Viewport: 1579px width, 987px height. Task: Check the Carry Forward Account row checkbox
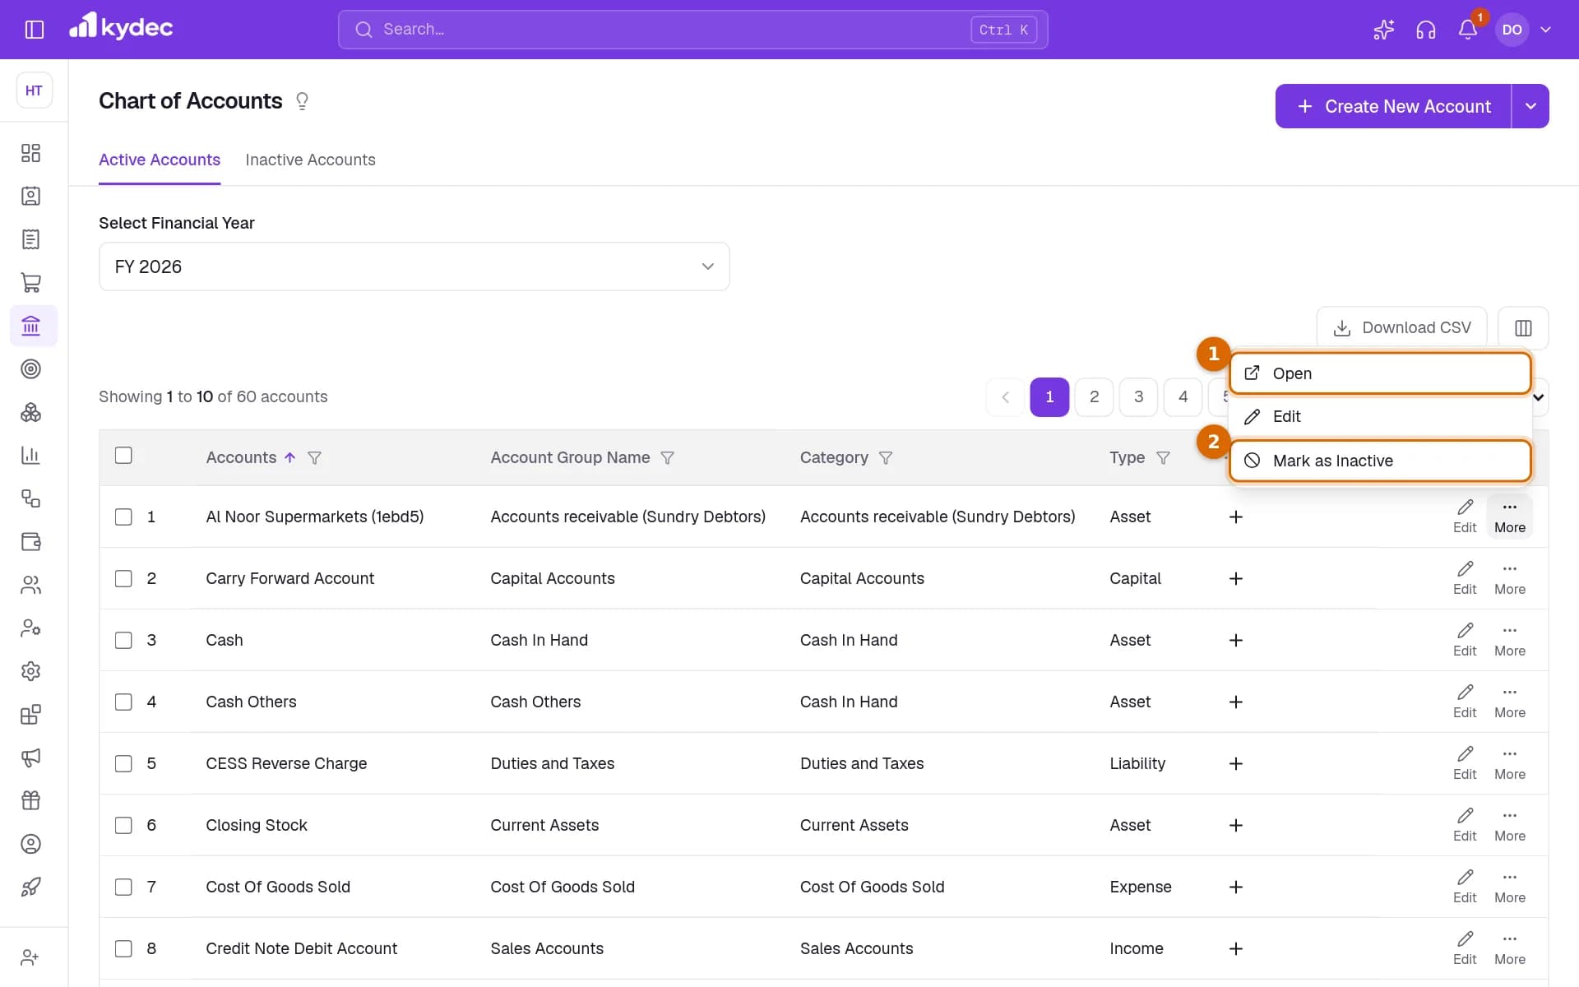(123, 579)
